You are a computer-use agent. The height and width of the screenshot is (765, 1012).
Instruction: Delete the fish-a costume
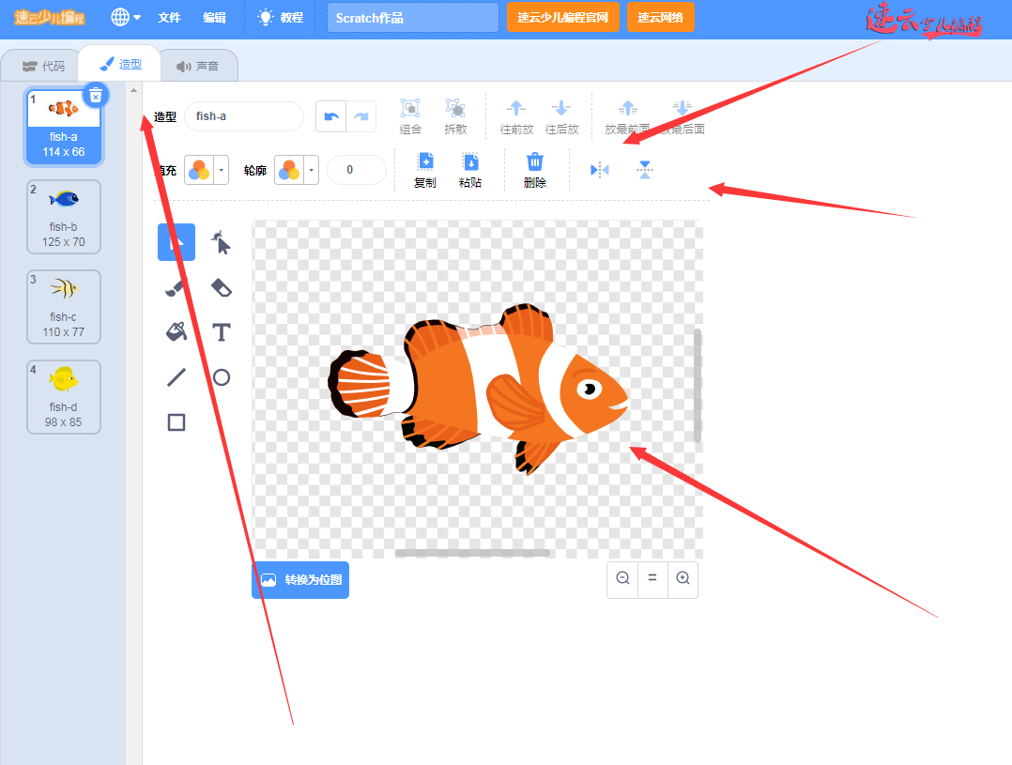[96, 94]
